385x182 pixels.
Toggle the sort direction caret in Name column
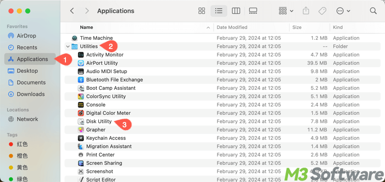tap(208, 28)
